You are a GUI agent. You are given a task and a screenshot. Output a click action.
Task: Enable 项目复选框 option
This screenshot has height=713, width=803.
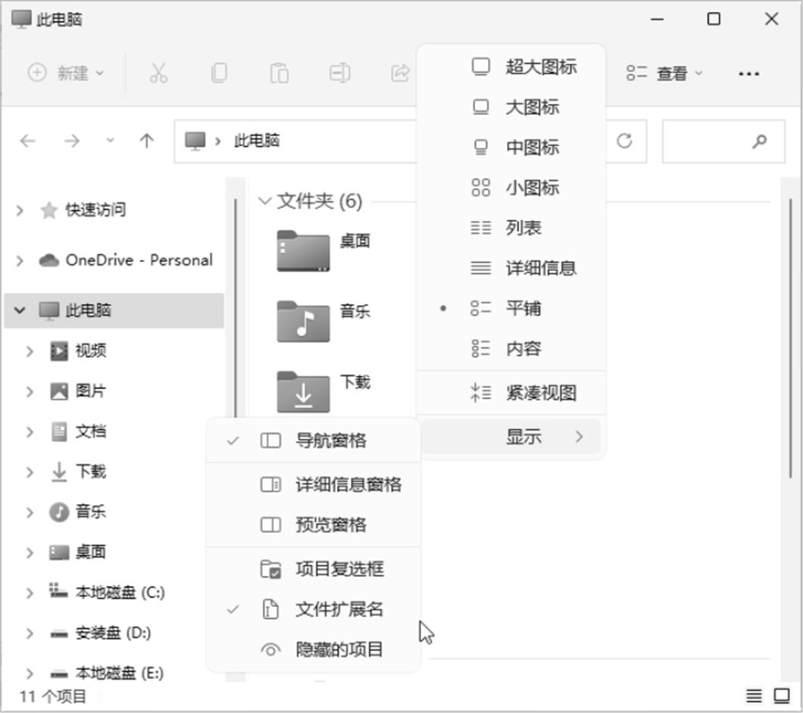pyautogui.click(x=339, y=569)
